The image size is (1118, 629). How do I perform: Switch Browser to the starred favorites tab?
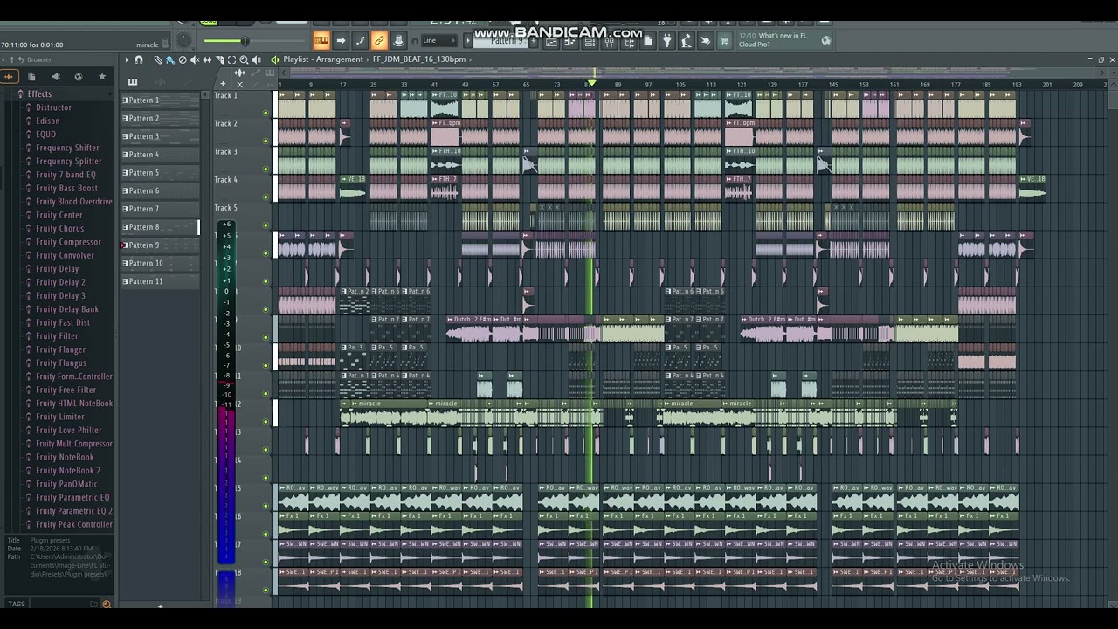[102, 76]
